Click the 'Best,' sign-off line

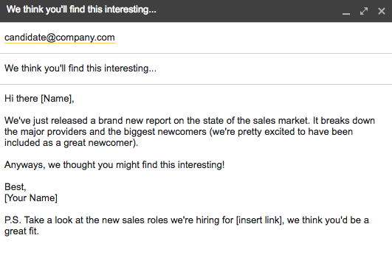tap(16, 187)
